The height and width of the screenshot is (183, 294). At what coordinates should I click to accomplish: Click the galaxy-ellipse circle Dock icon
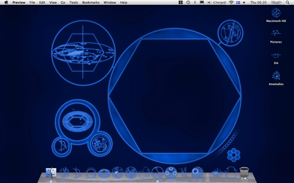pyautogui.click(x=117, y=172)
